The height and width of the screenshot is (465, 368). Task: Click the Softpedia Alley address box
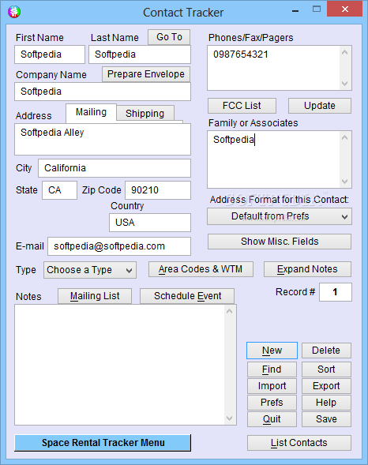coord(103,140)
